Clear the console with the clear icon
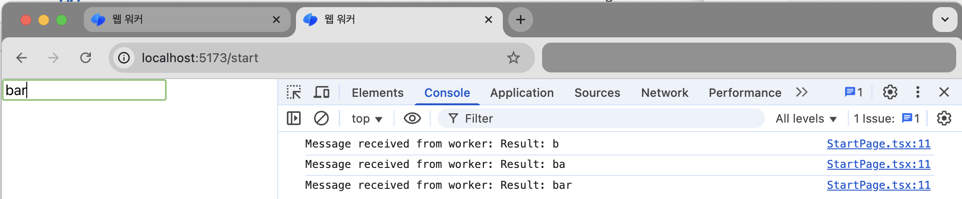Screen dimensions: 962x199 (x=321, y=119)
